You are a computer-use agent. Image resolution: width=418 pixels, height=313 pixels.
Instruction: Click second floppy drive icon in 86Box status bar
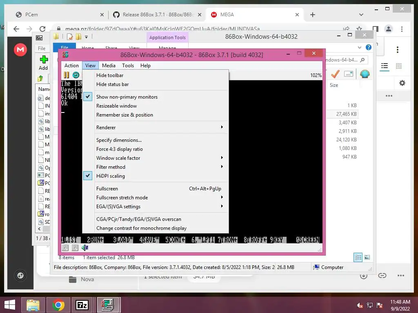point(75,248)
